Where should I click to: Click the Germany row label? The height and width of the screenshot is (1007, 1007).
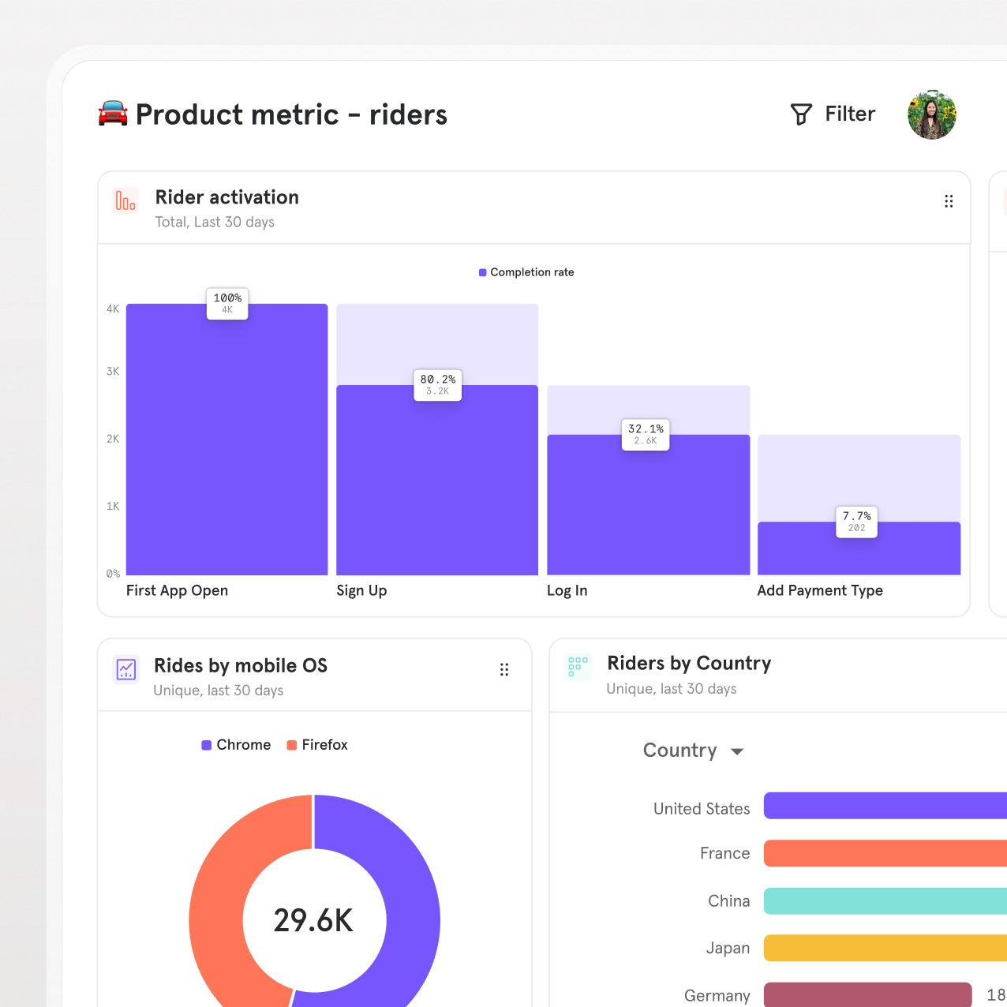[x=717, y=996]
